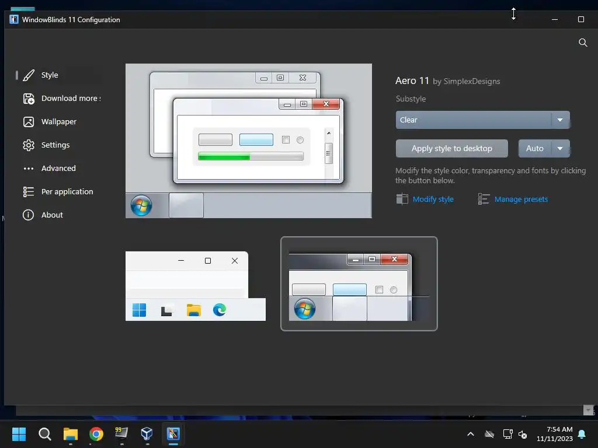
Task: Select the Windows 11 default style thumbnail
Action: point(195,286)
